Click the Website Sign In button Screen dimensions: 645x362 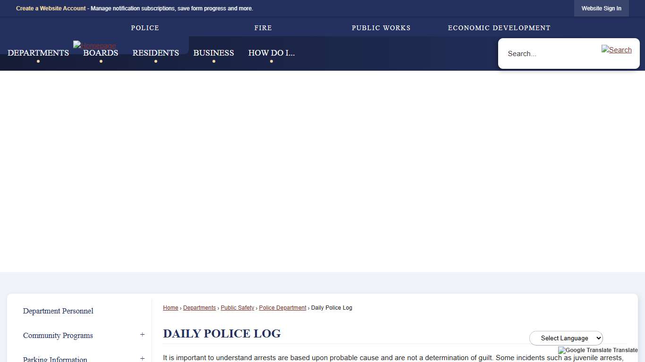pos(601,8)
